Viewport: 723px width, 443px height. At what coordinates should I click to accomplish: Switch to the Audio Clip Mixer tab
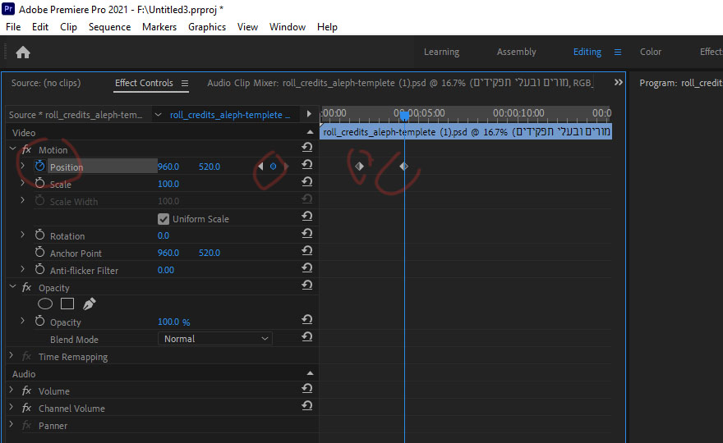243,83
